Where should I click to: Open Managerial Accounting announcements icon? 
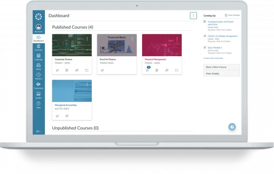pyautogui.click(x=57, y=116)
